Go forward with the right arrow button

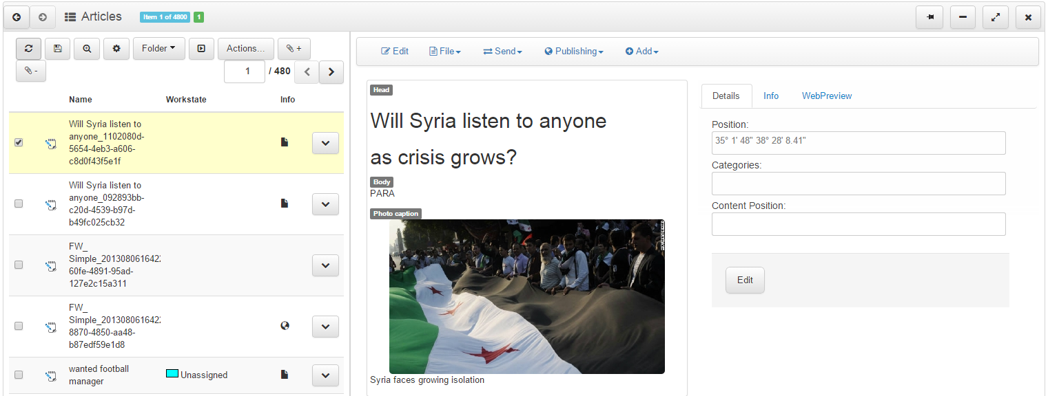pyautogui.click(x=43, y=17)
